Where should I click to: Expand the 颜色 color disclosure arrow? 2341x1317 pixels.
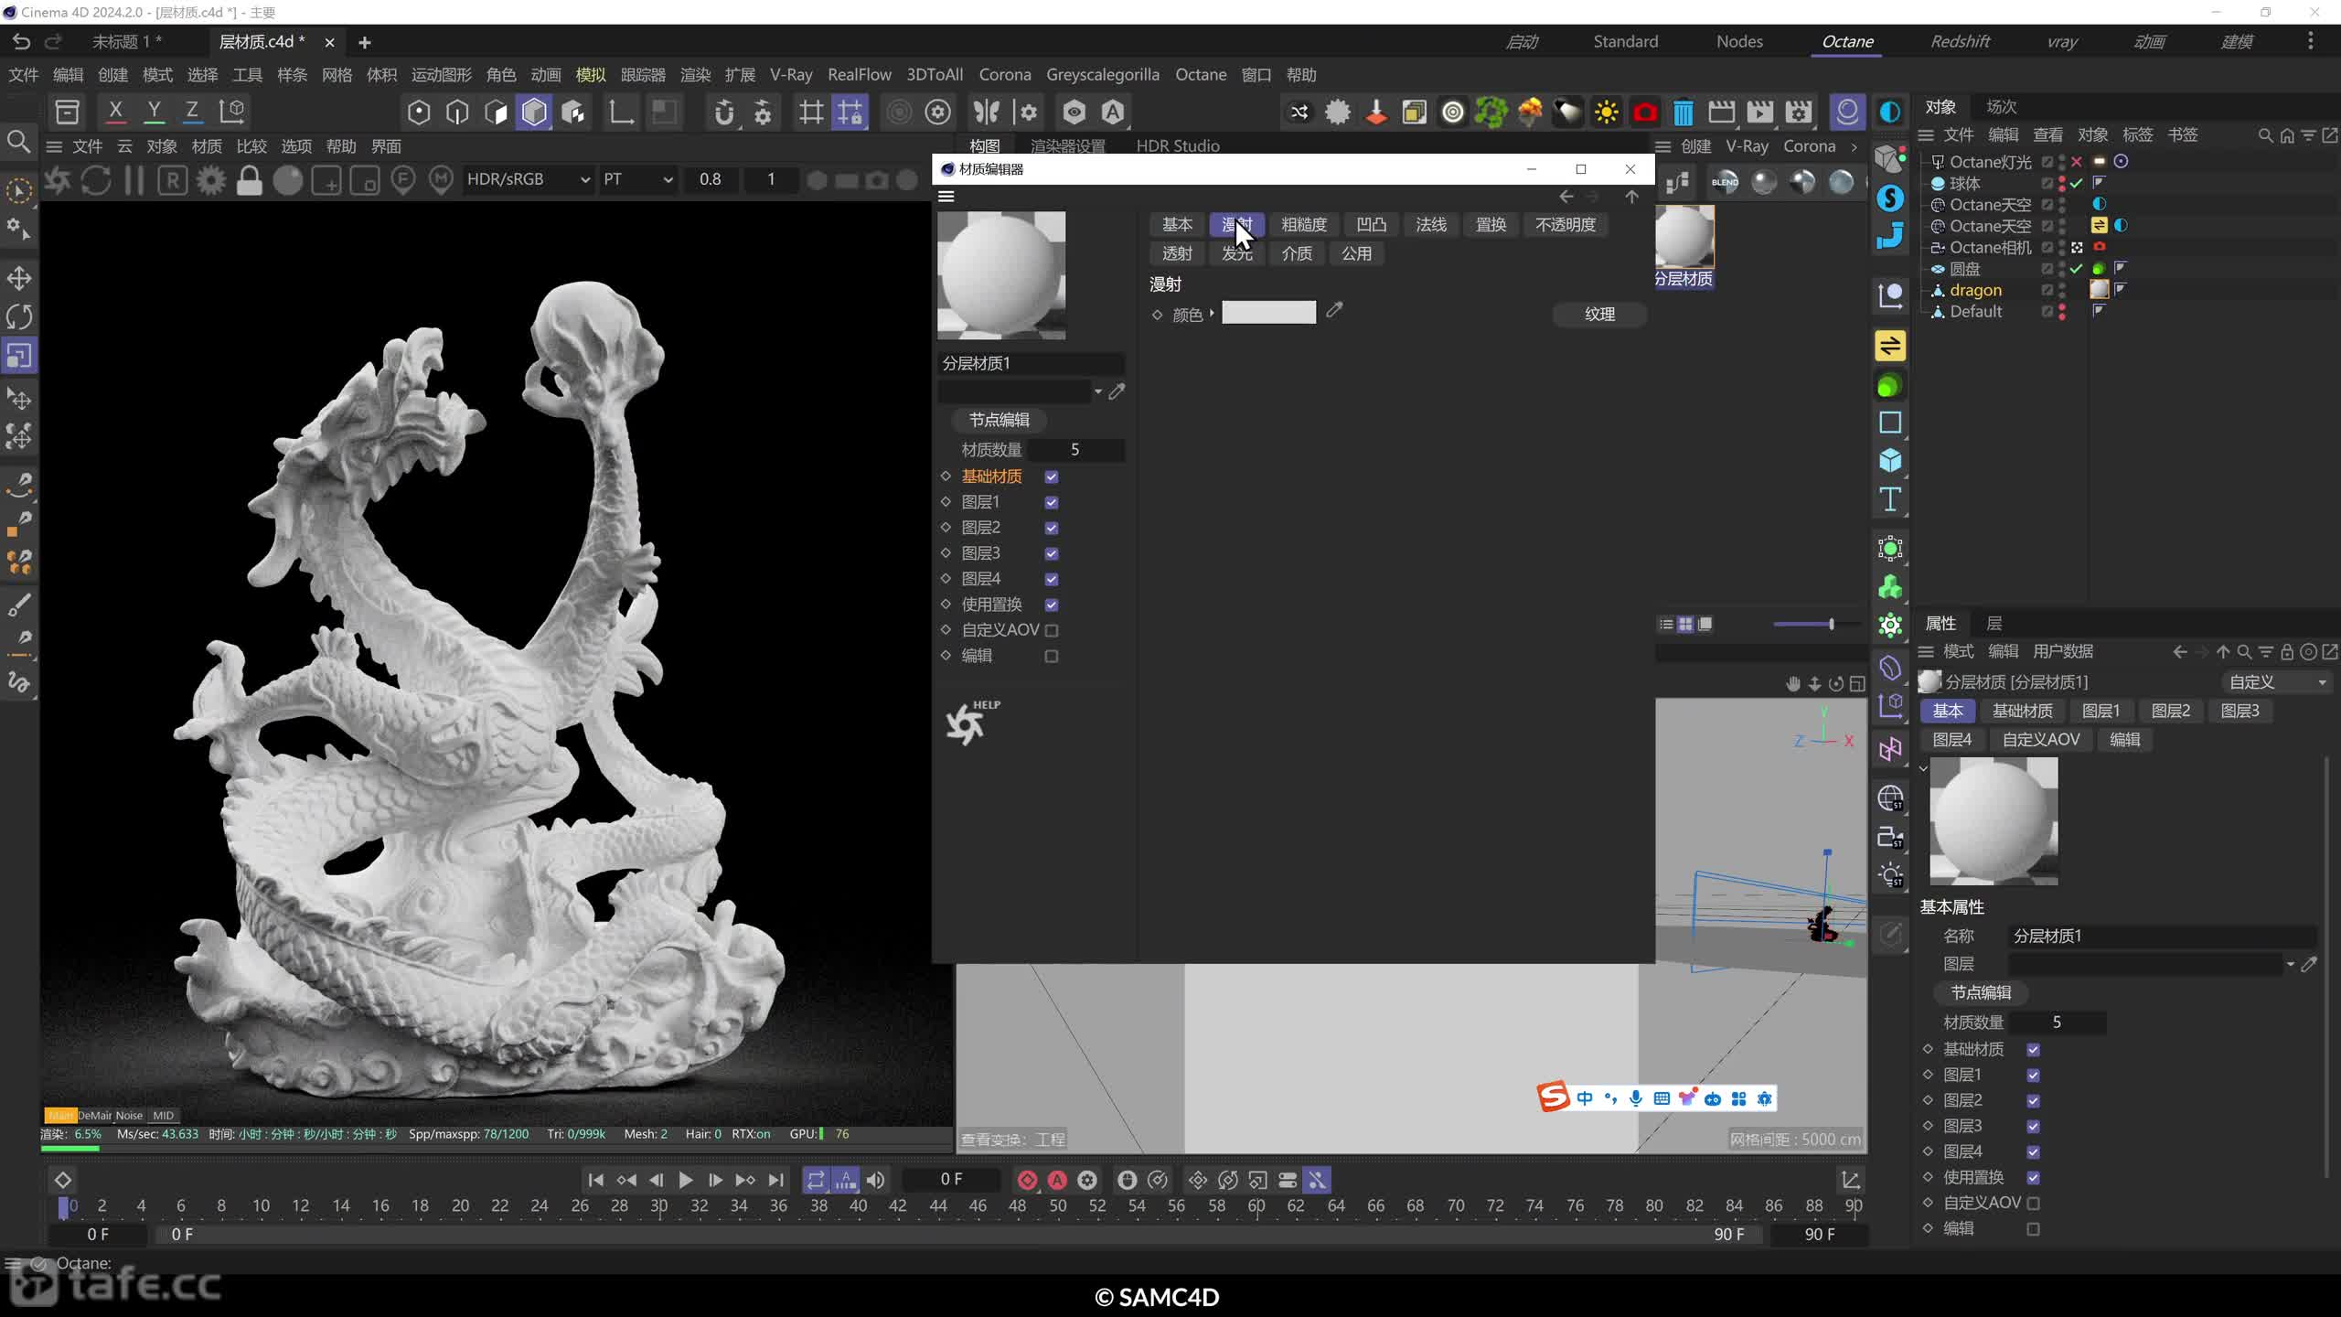coord(1212,313)
